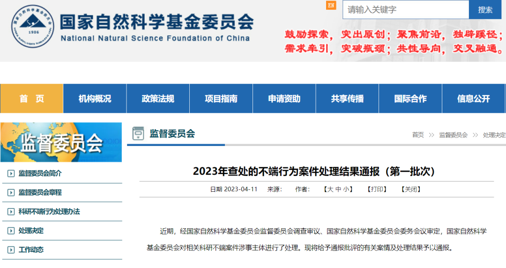This screenshot has width=506, height=268.
Task: Open the 机构概况 navigation menu
Action: point(95,99)
